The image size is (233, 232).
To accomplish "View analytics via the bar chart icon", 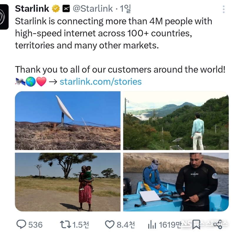I will tap(152, 225).
